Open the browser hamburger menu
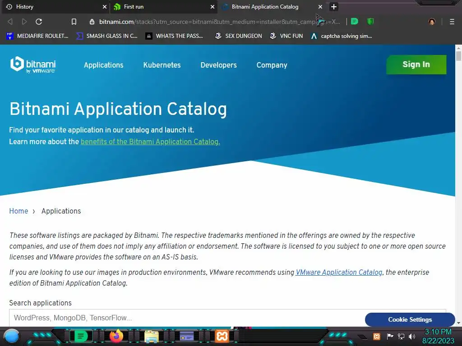Screen dimensions: 462x346 (x=452, y=22)
